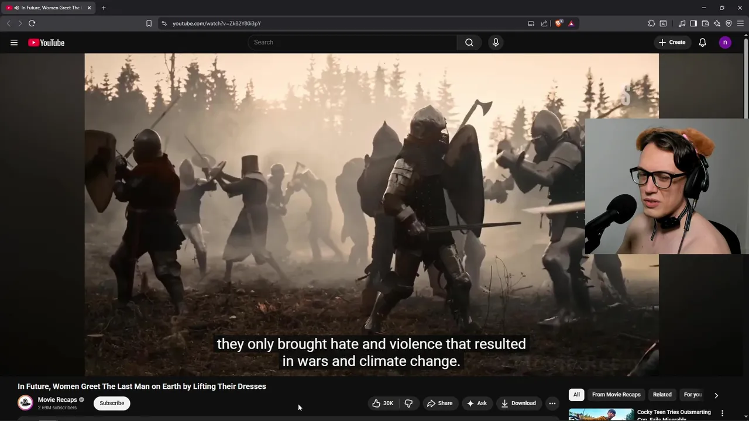
Task: Open the YouTube guide hamburger menu
Action: tap(14, 42)
